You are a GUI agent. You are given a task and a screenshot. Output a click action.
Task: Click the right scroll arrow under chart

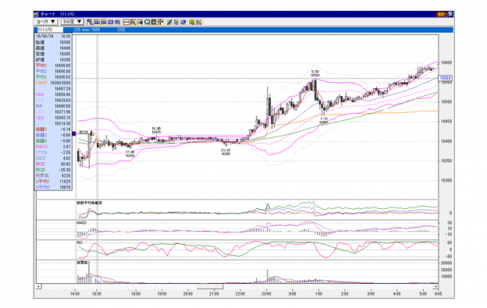pyautogui.click(x=436, y=286)
